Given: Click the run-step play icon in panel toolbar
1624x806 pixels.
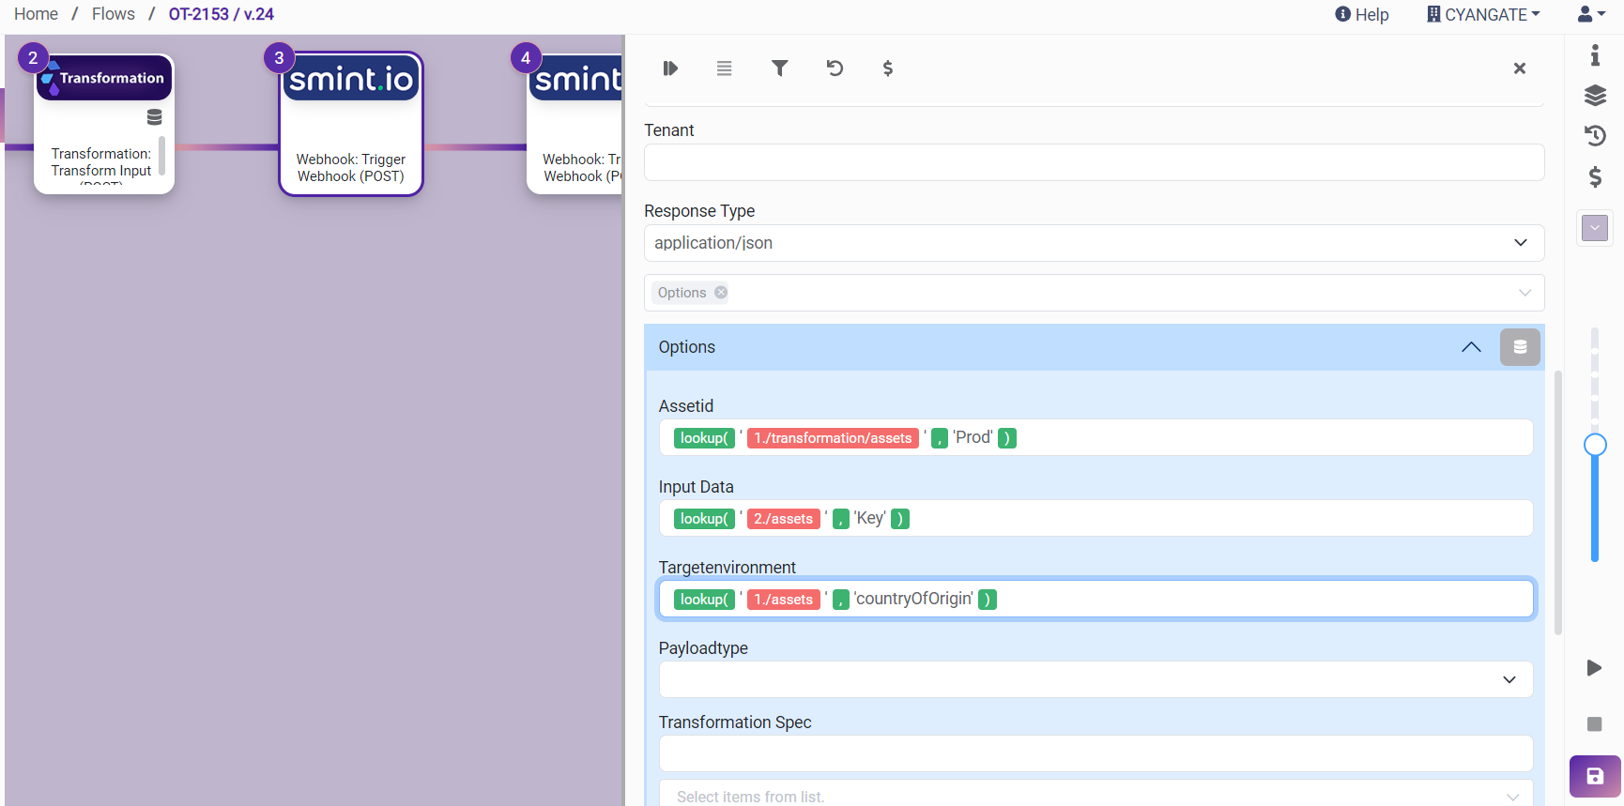Looking at the screenshot, I should pyautogui.click(x=670, y=68).
